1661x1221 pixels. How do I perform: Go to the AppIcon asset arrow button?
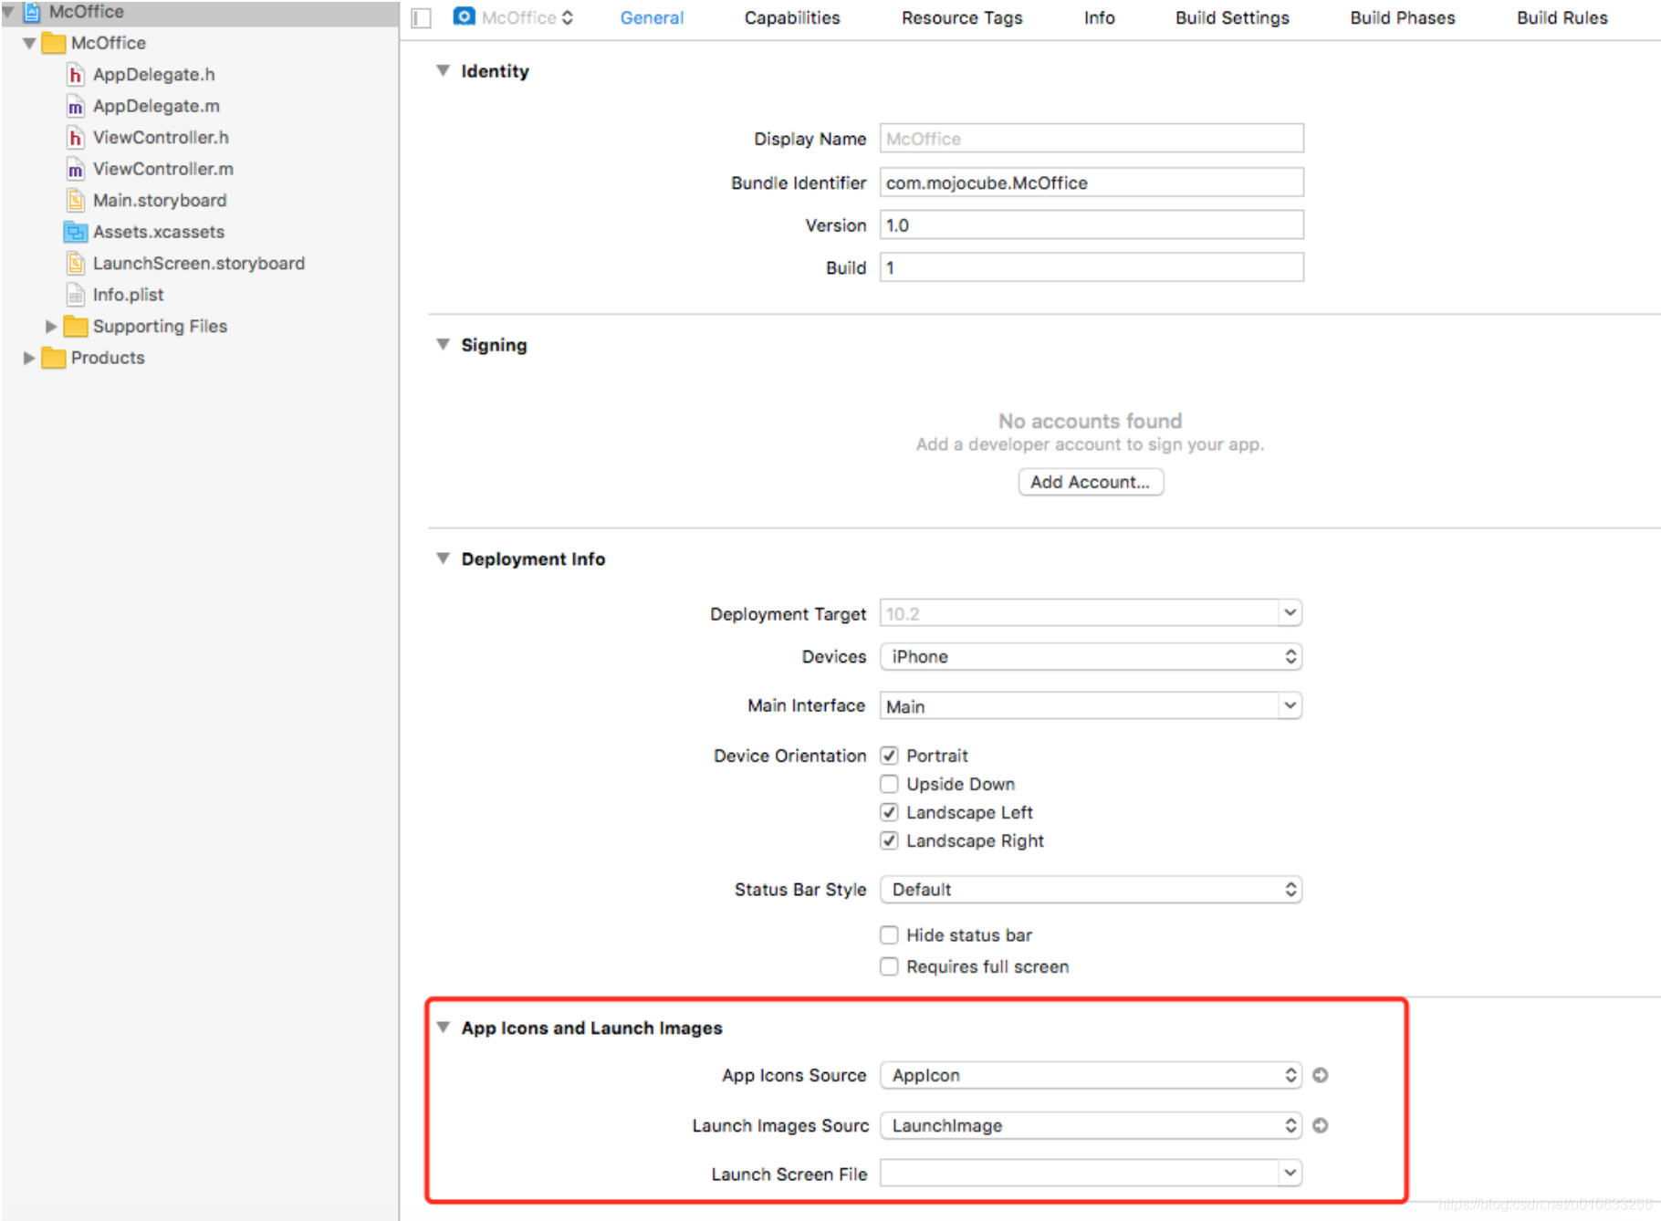[1320, 1075]
